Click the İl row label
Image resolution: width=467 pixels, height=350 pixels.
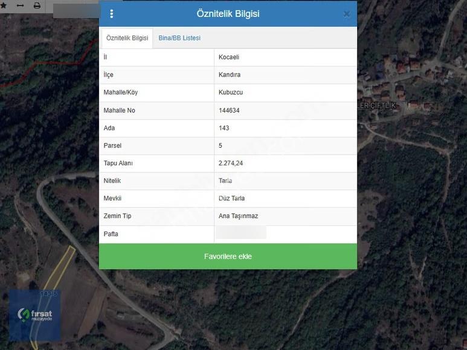105,57
